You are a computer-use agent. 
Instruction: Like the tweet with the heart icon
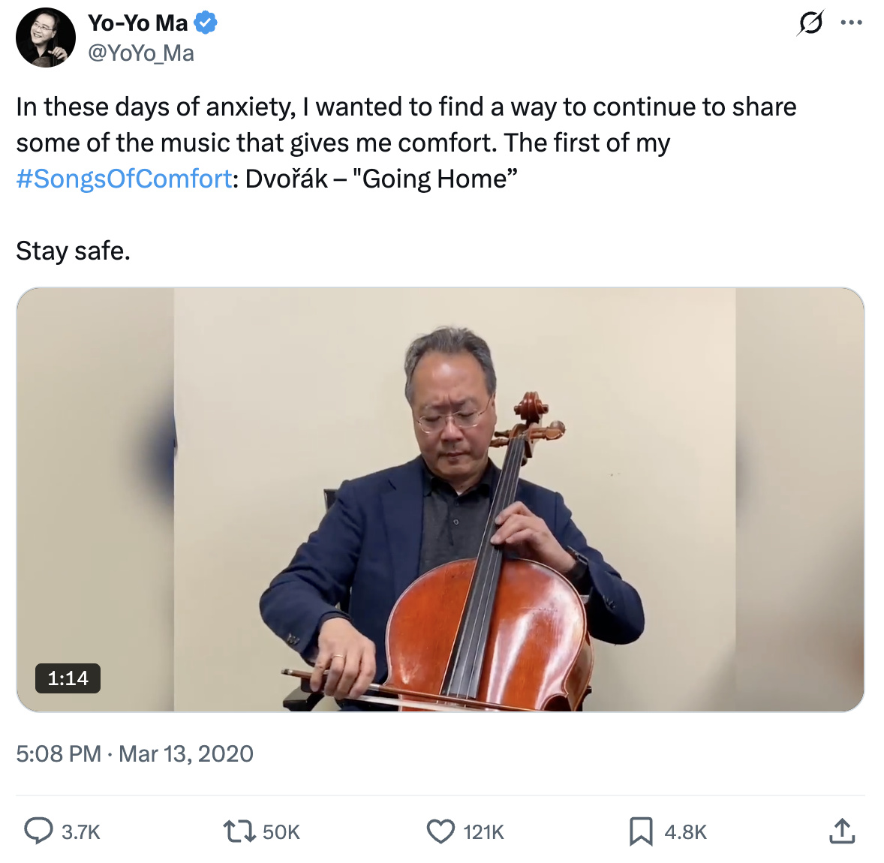coord(440,831)
